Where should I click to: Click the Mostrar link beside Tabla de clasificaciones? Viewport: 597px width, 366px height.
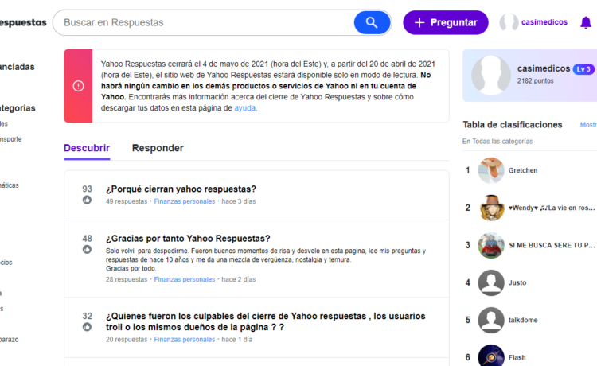click(588, 125)
